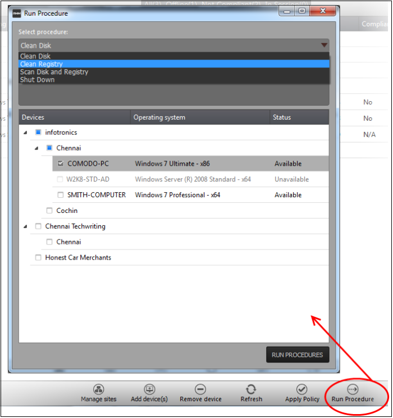Collapse the Chennai node under infotronics
Viewport: 393px width, 418px height.
(36, 148)
